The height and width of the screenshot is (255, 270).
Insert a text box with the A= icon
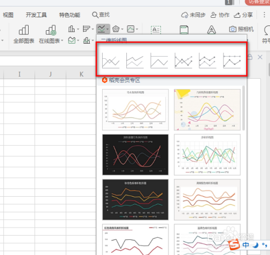click(156, 30)
